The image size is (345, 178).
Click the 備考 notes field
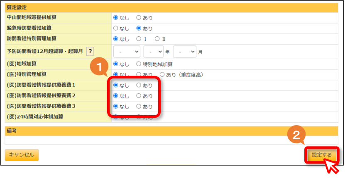click(x=171, y=140)
